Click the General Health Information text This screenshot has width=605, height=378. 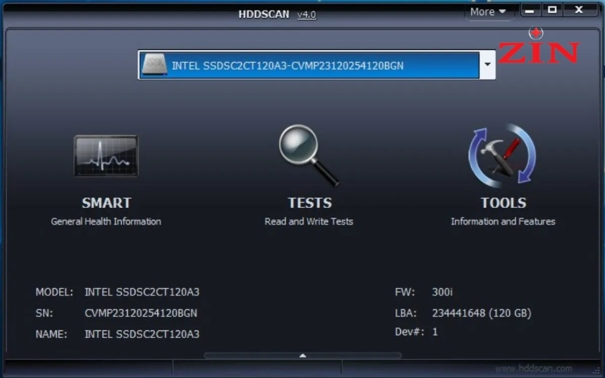click(x=106, y=222)
